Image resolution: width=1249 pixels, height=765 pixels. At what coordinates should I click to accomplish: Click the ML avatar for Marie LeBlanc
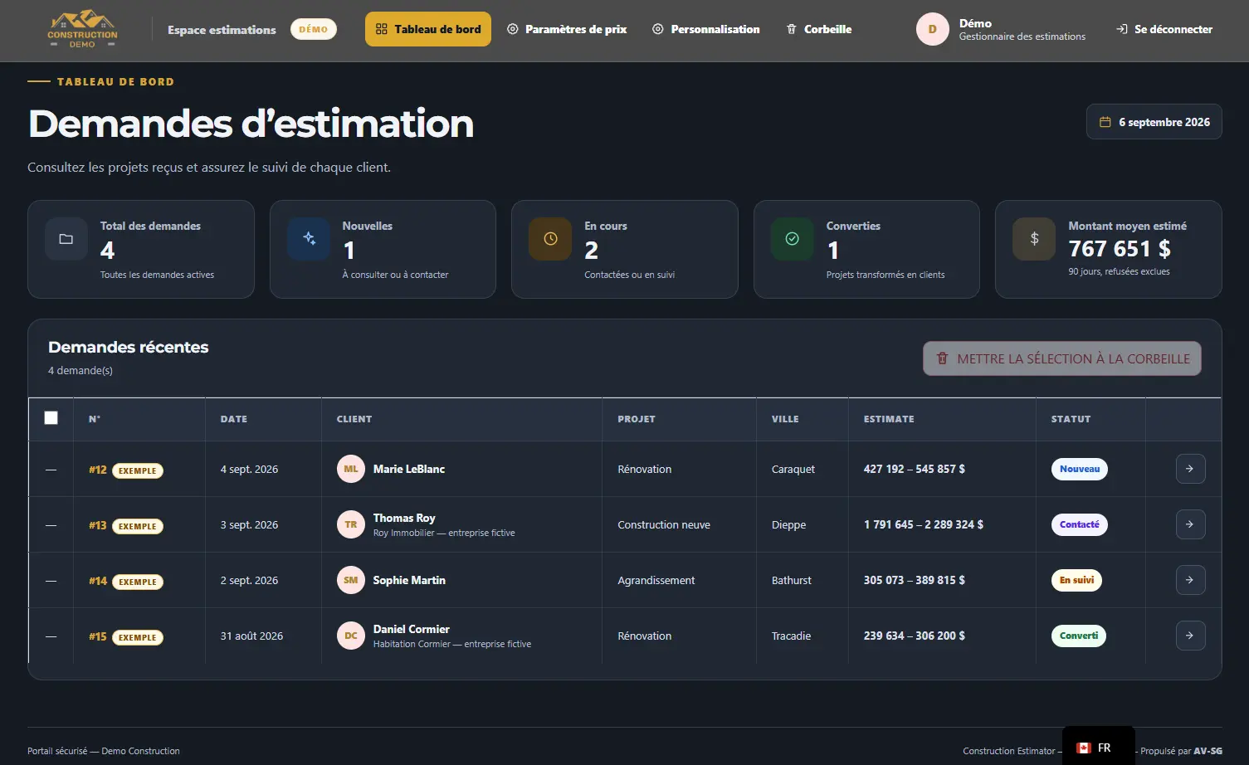click(x=351, y=469)
